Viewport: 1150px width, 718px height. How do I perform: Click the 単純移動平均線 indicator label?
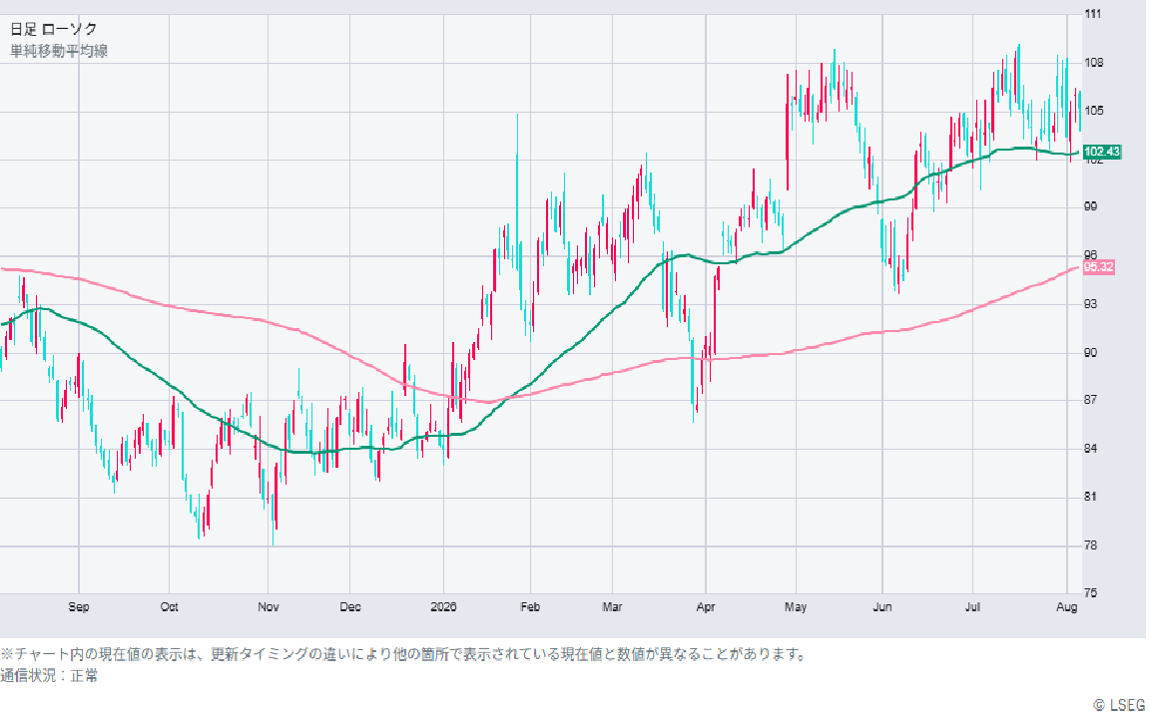coord(59,51)
